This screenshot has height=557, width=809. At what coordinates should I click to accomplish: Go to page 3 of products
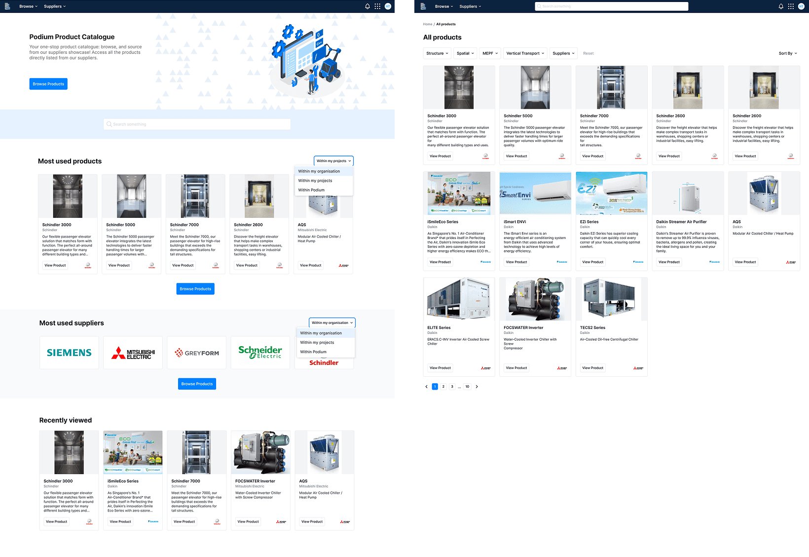pos(451,387)
